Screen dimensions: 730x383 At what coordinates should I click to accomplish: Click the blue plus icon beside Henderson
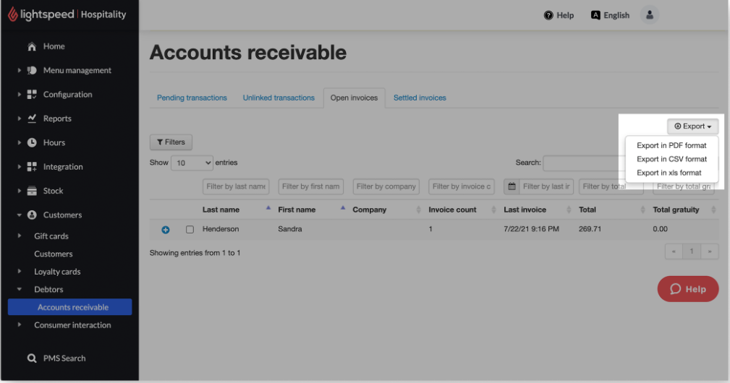[x=165, y=230]
